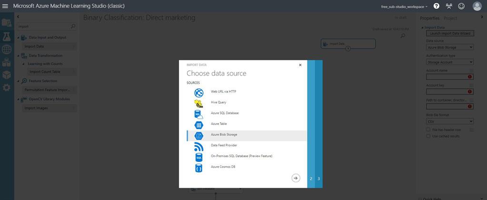Image resolution: width=487 pixels, height=200 pixels.
Task: Open the Blob file format dropdown
Action: pyautogui.click(x=450, y=121)
